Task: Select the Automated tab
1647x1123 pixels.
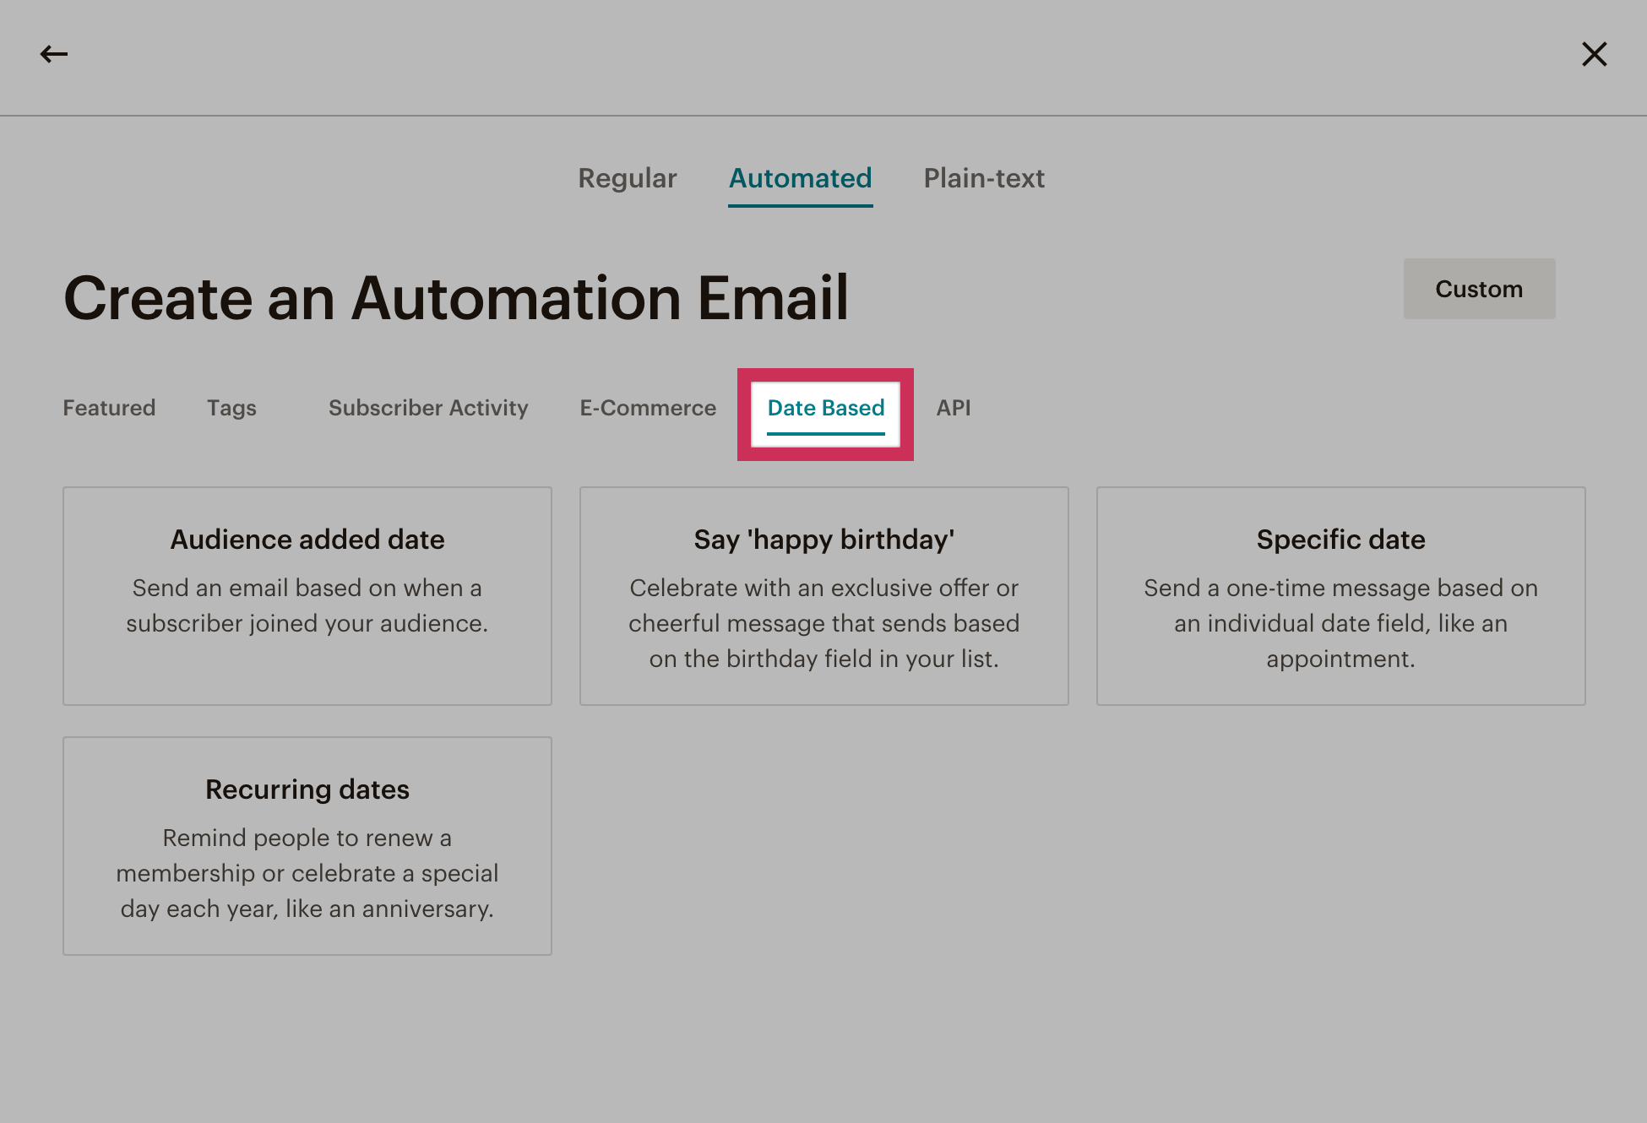Action: (800, 178)
